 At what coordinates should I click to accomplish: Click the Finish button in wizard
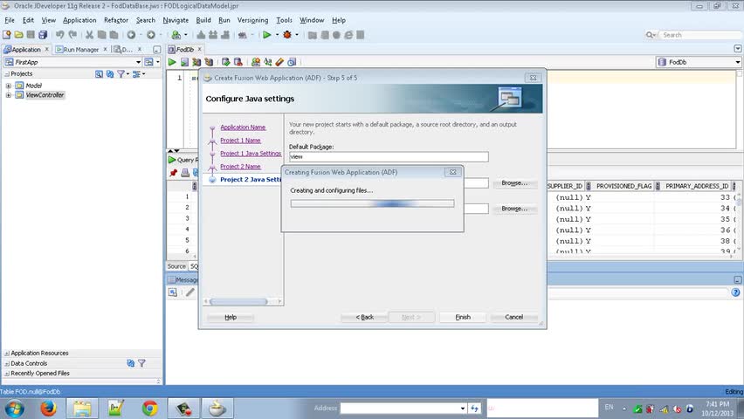pos(463,317)
